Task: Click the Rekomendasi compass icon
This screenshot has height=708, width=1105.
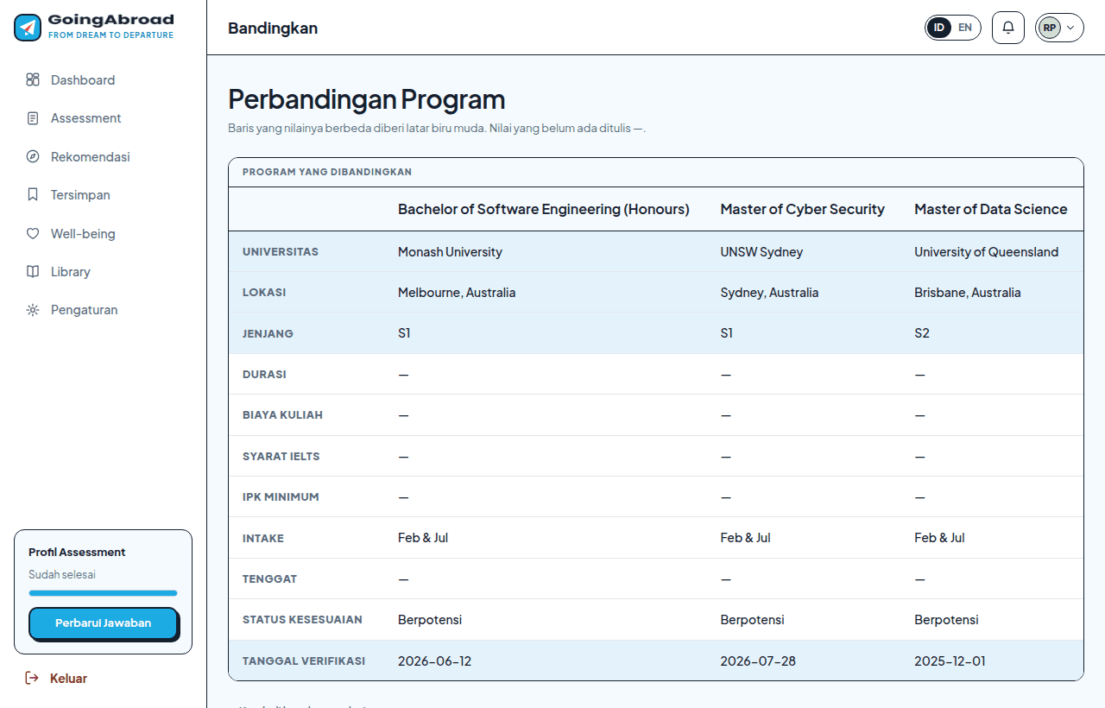Action: [33, 157]
